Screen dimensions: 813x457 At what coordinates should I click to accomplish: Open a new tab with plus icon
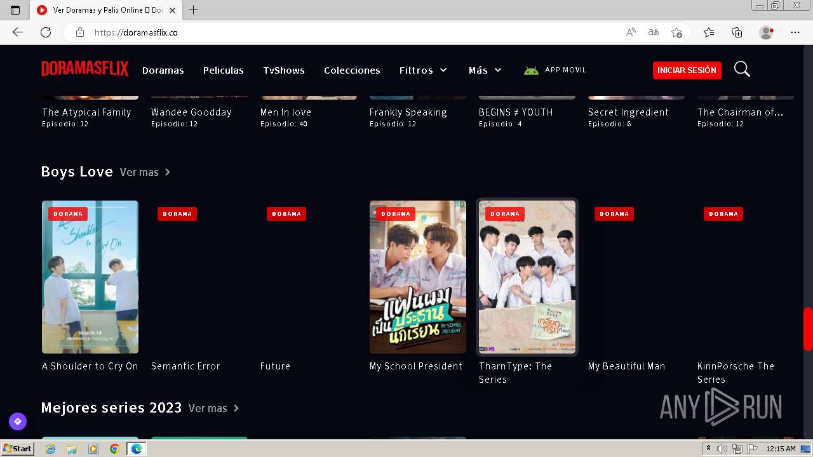click(x=194, y=10)
